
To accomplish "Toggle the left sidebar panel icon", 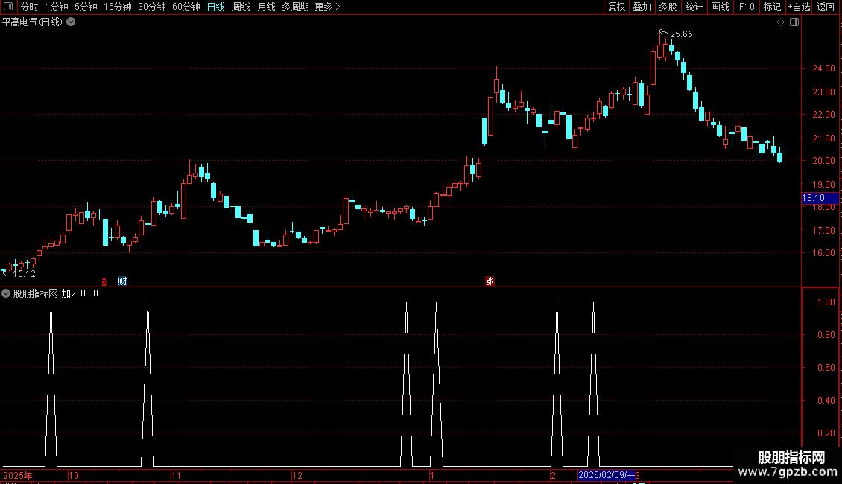I will (x=8, y=7).
